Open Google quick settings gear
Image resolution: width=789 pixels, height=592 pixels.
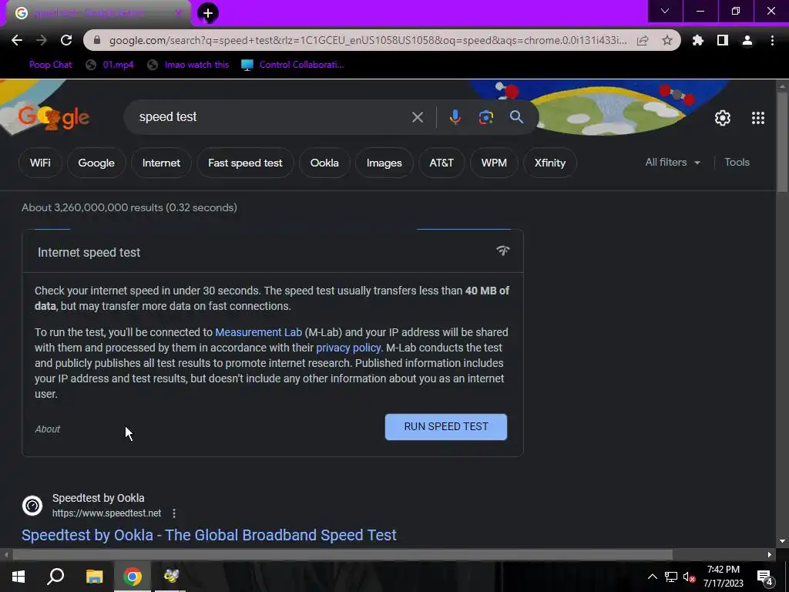click(723, 118)
